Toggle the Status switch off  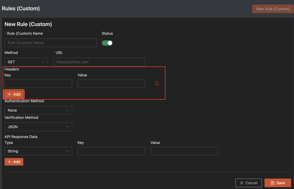(107, 43)
